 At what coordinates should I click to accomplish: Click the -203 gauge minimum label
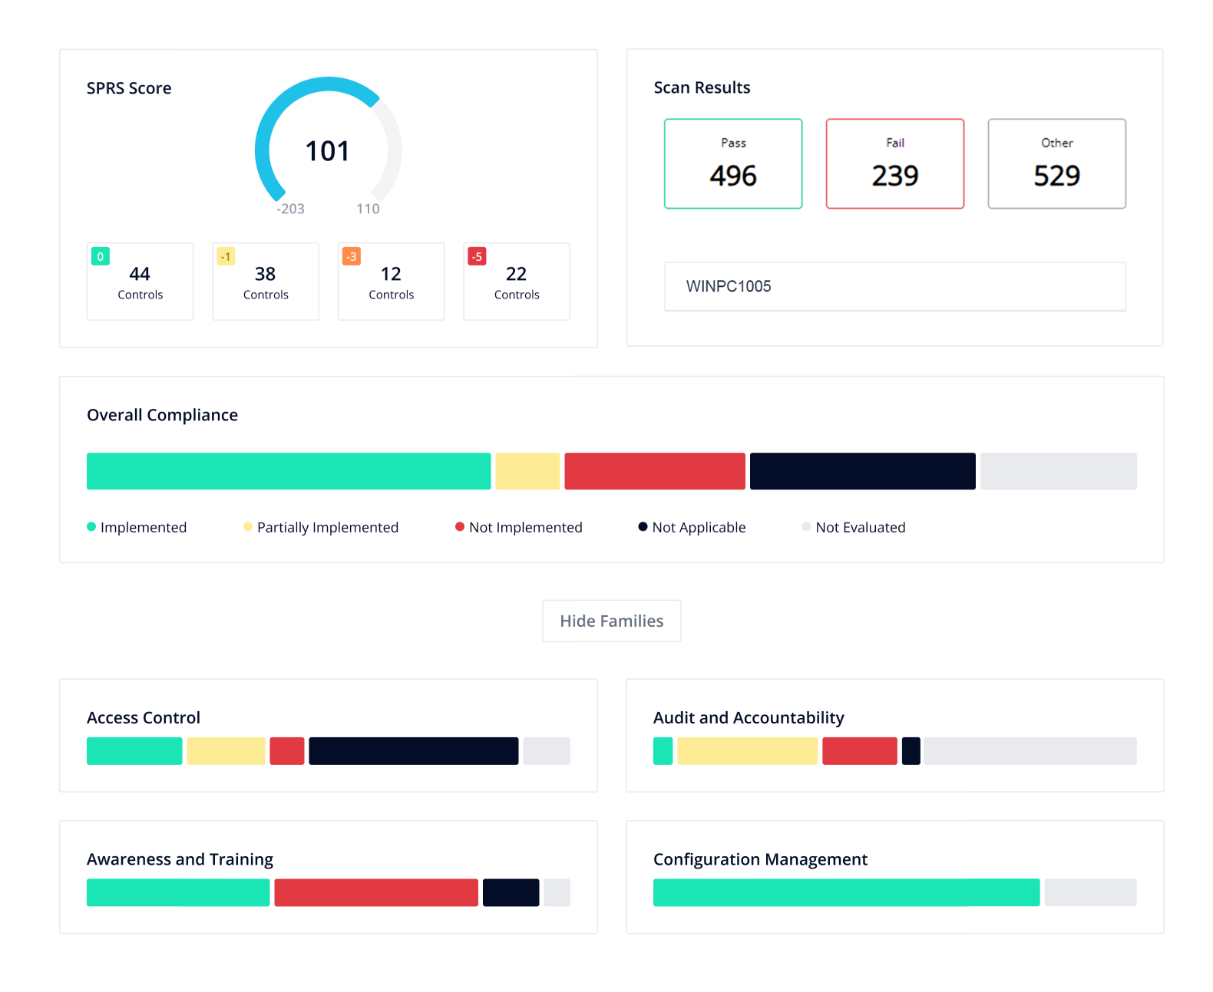291,209
